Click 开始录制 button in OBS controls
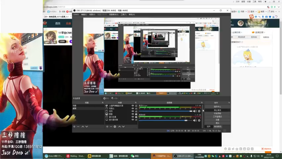Viewport: 282px width, 159px height. pyautogui.click(x=217, y=113)
